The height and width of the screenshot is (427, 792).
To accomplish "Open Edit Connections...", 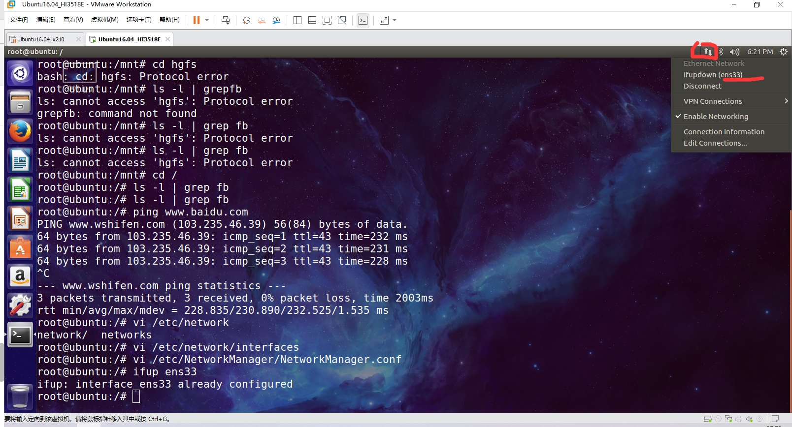I will 731,143.
